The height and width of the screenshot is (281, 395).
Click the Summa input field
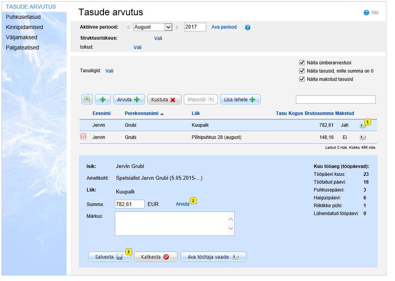130,204
